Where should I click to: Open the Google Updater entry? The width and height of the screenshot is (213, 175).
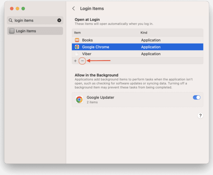click(137, 100)
